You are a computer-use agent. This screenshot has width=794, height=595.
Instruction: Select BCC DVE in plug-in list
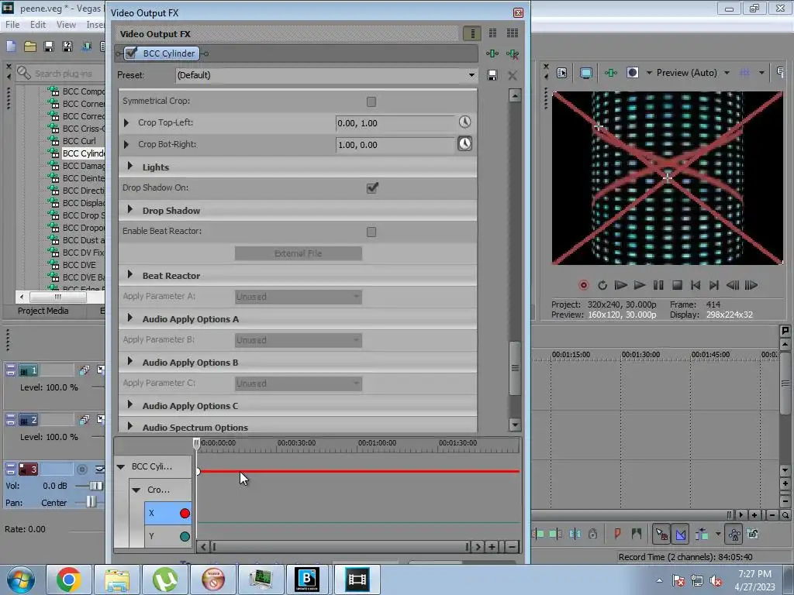click(x=79, y=265)
